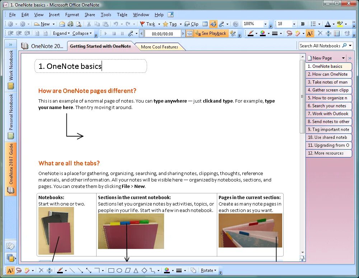Click the E-mail page envelope icon
359x278 pixels.
click(62, 24)
